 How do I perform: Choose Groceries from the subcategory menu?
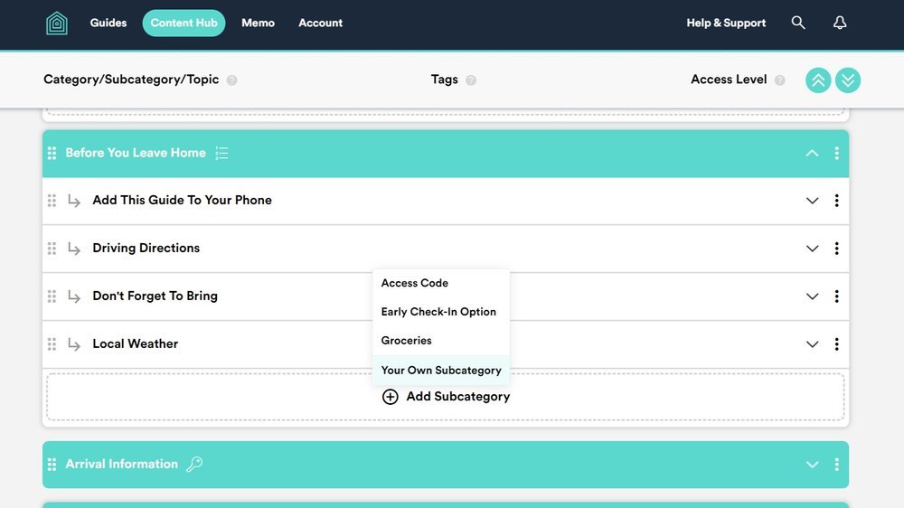[x=441, y=341]
